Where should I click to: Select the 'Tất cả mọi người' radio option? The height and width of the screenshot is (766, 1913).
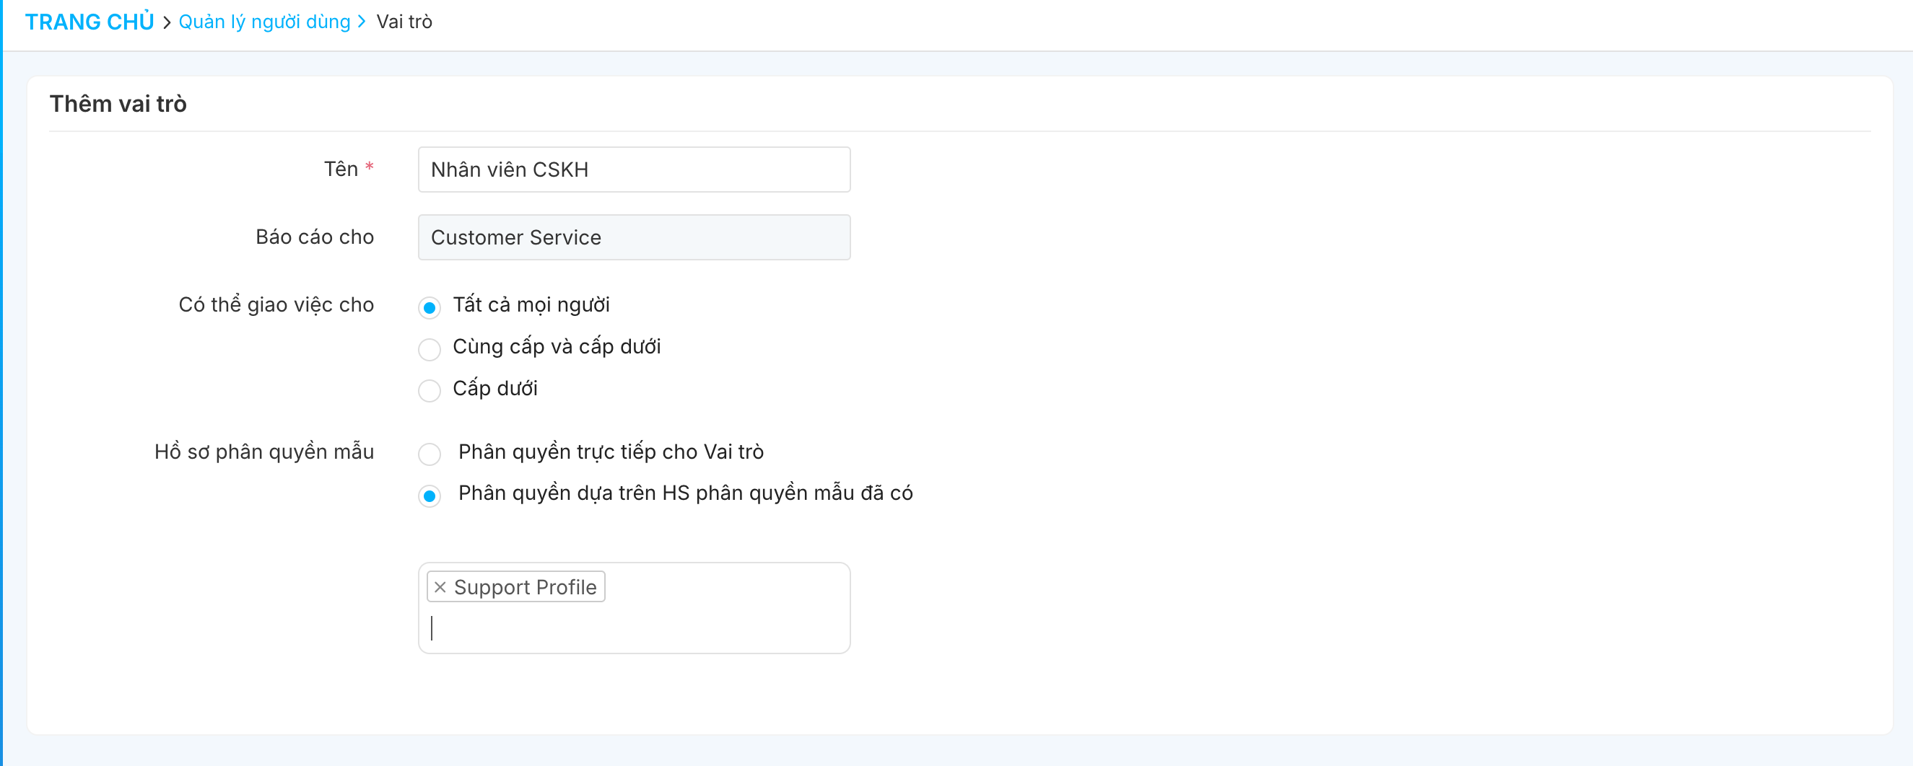(x=430, y=307)
